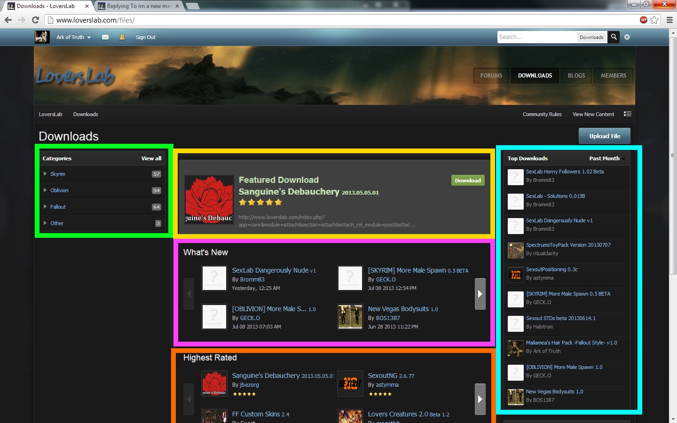Click the browser forward arrow
This screenshot has width=677, height=423.
[x=22, y=20]
